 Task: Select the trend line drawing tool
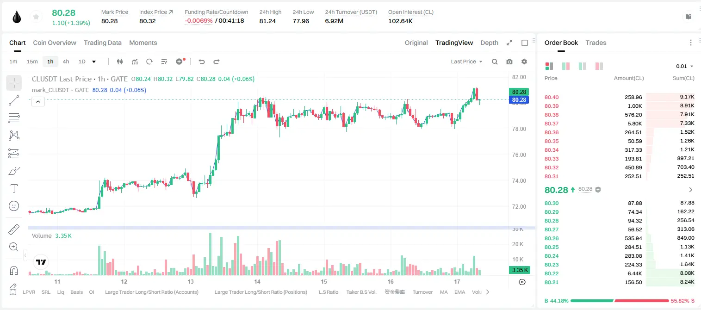tap(14, 100)
